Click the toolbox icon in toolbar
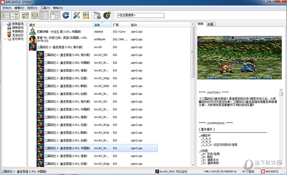Viewport: 287px width, 175px height. [x=86, y=15]
